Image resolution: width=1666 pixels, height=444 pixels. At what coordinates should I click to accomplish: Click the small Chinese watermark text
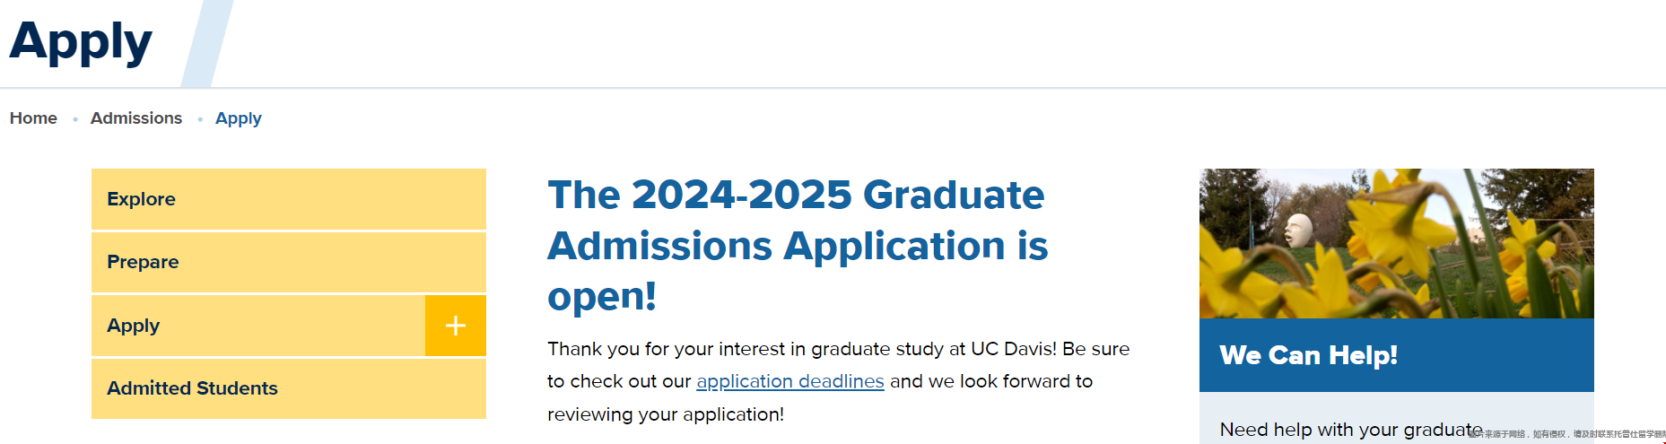(x=1566, y=434)
